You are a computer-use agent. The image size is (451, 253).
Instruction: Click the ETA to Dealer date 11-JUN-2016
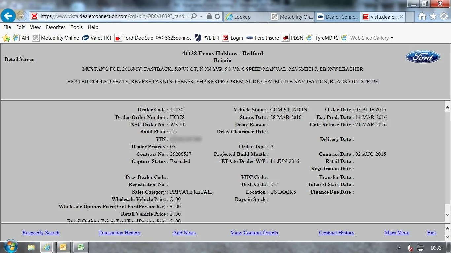(285, 161)
